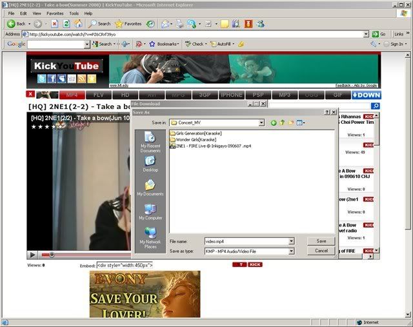Click the red KICK button below the video
The image size is (413, 327).
(255, 264)
